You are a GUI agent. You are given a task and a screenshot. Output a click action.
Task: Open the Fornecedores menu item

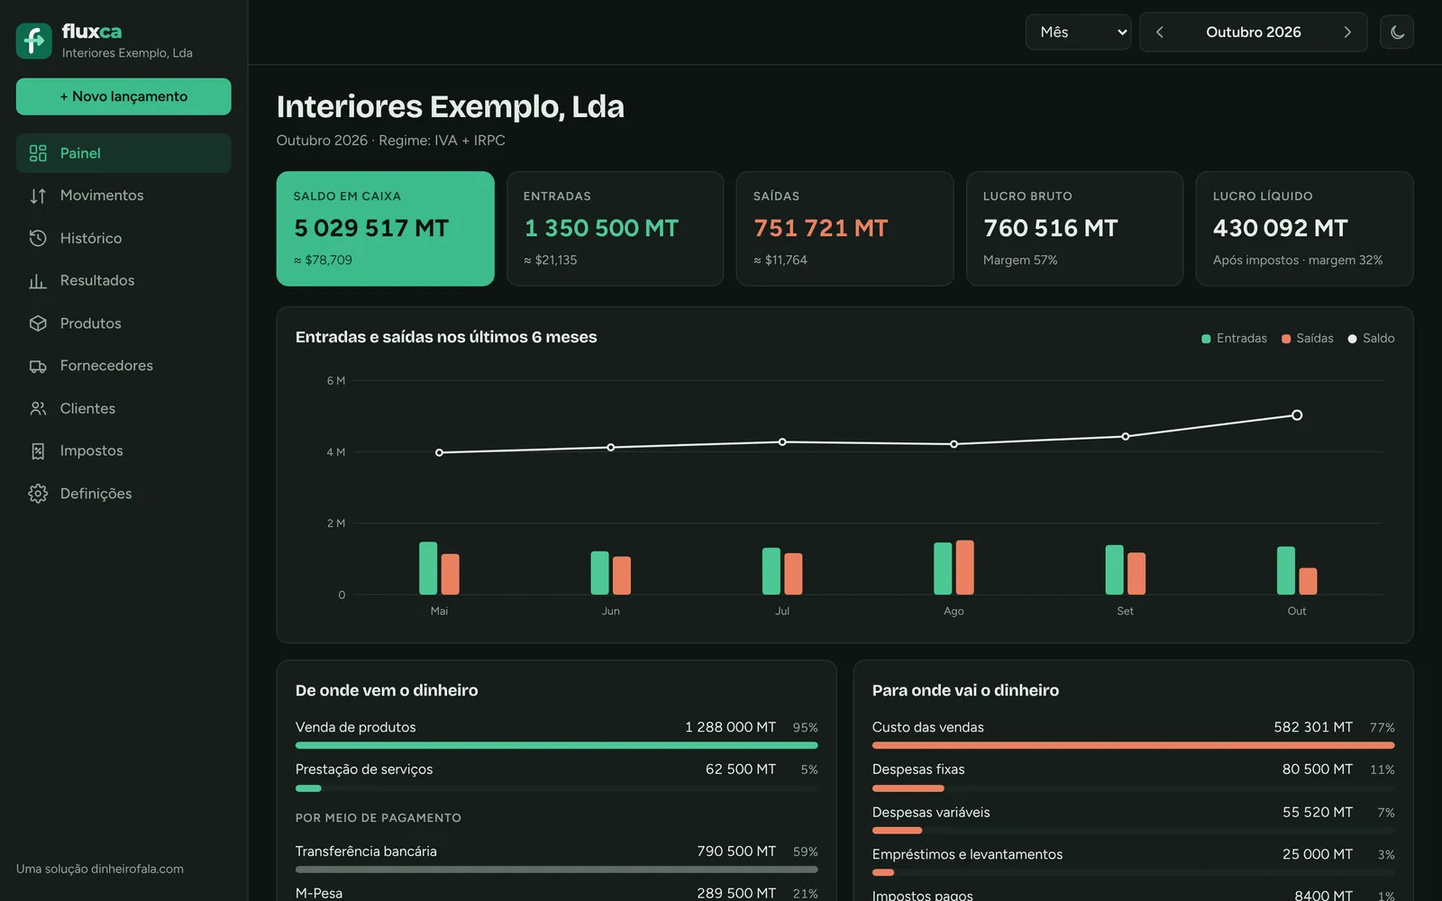[x=123, y=366]
